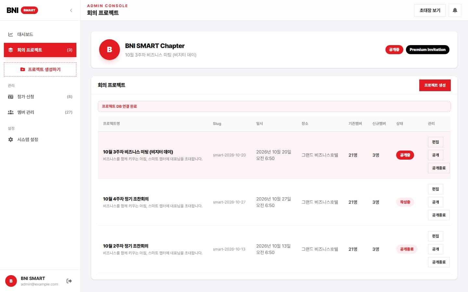Click the BNI SMART Chapter heading
This screenshot has width=468, height=292.
pyautogui.click(x=155, y=46)
